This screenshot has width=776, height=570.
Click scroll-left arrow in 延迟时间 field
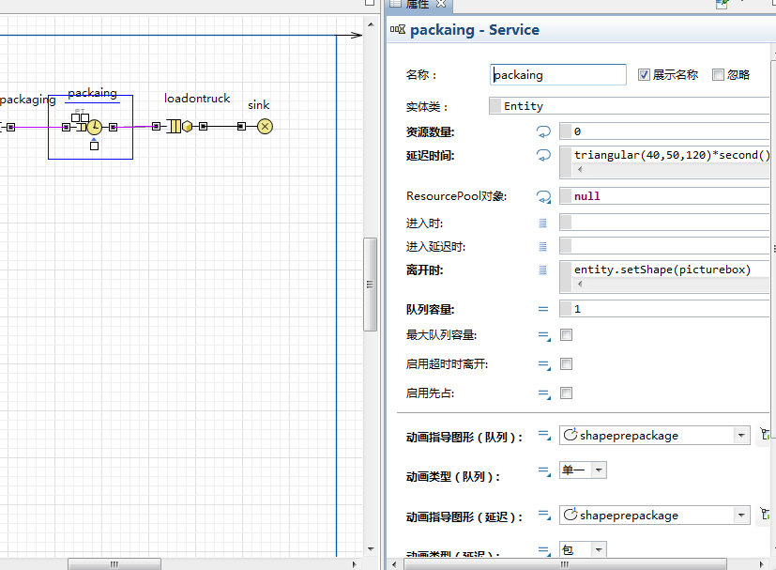click(x=580, y=169)
